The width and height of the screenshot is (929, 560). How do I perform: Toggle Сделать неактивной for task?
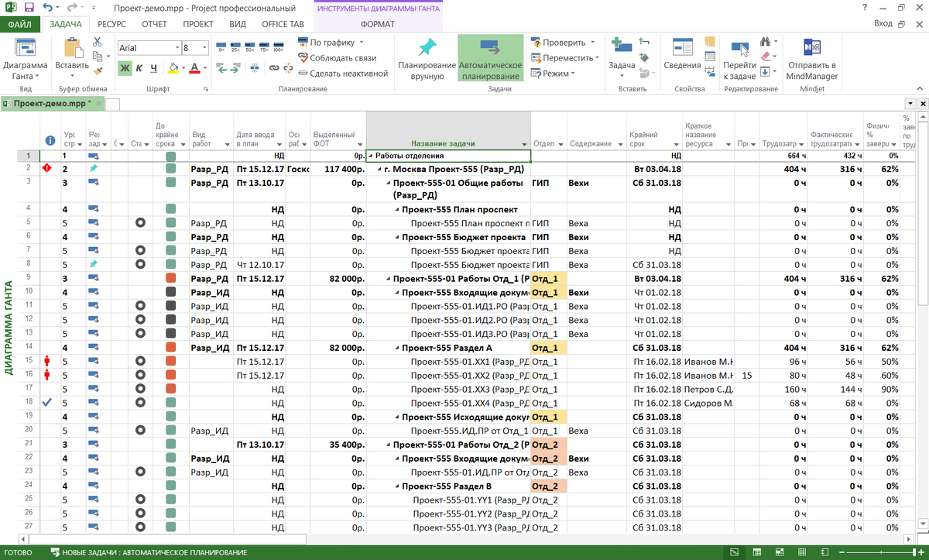[x=342, y=74]
